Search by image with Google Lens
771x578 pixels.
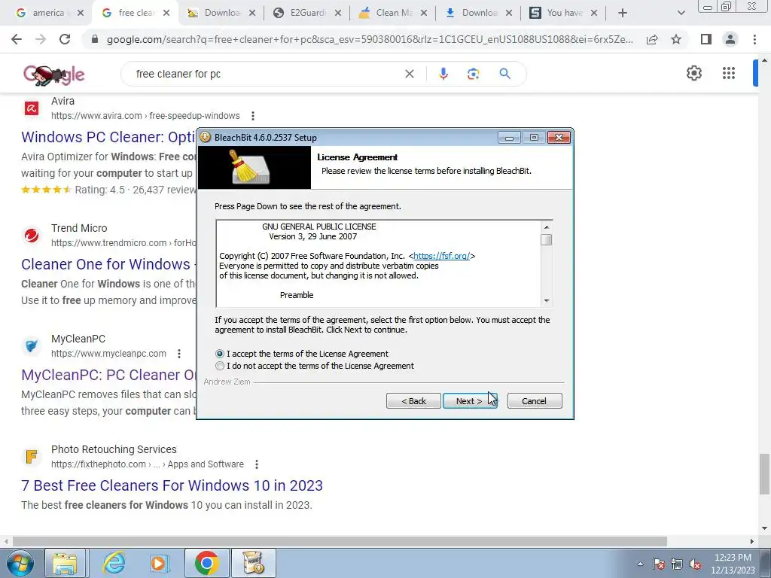[x=474, y=74]
